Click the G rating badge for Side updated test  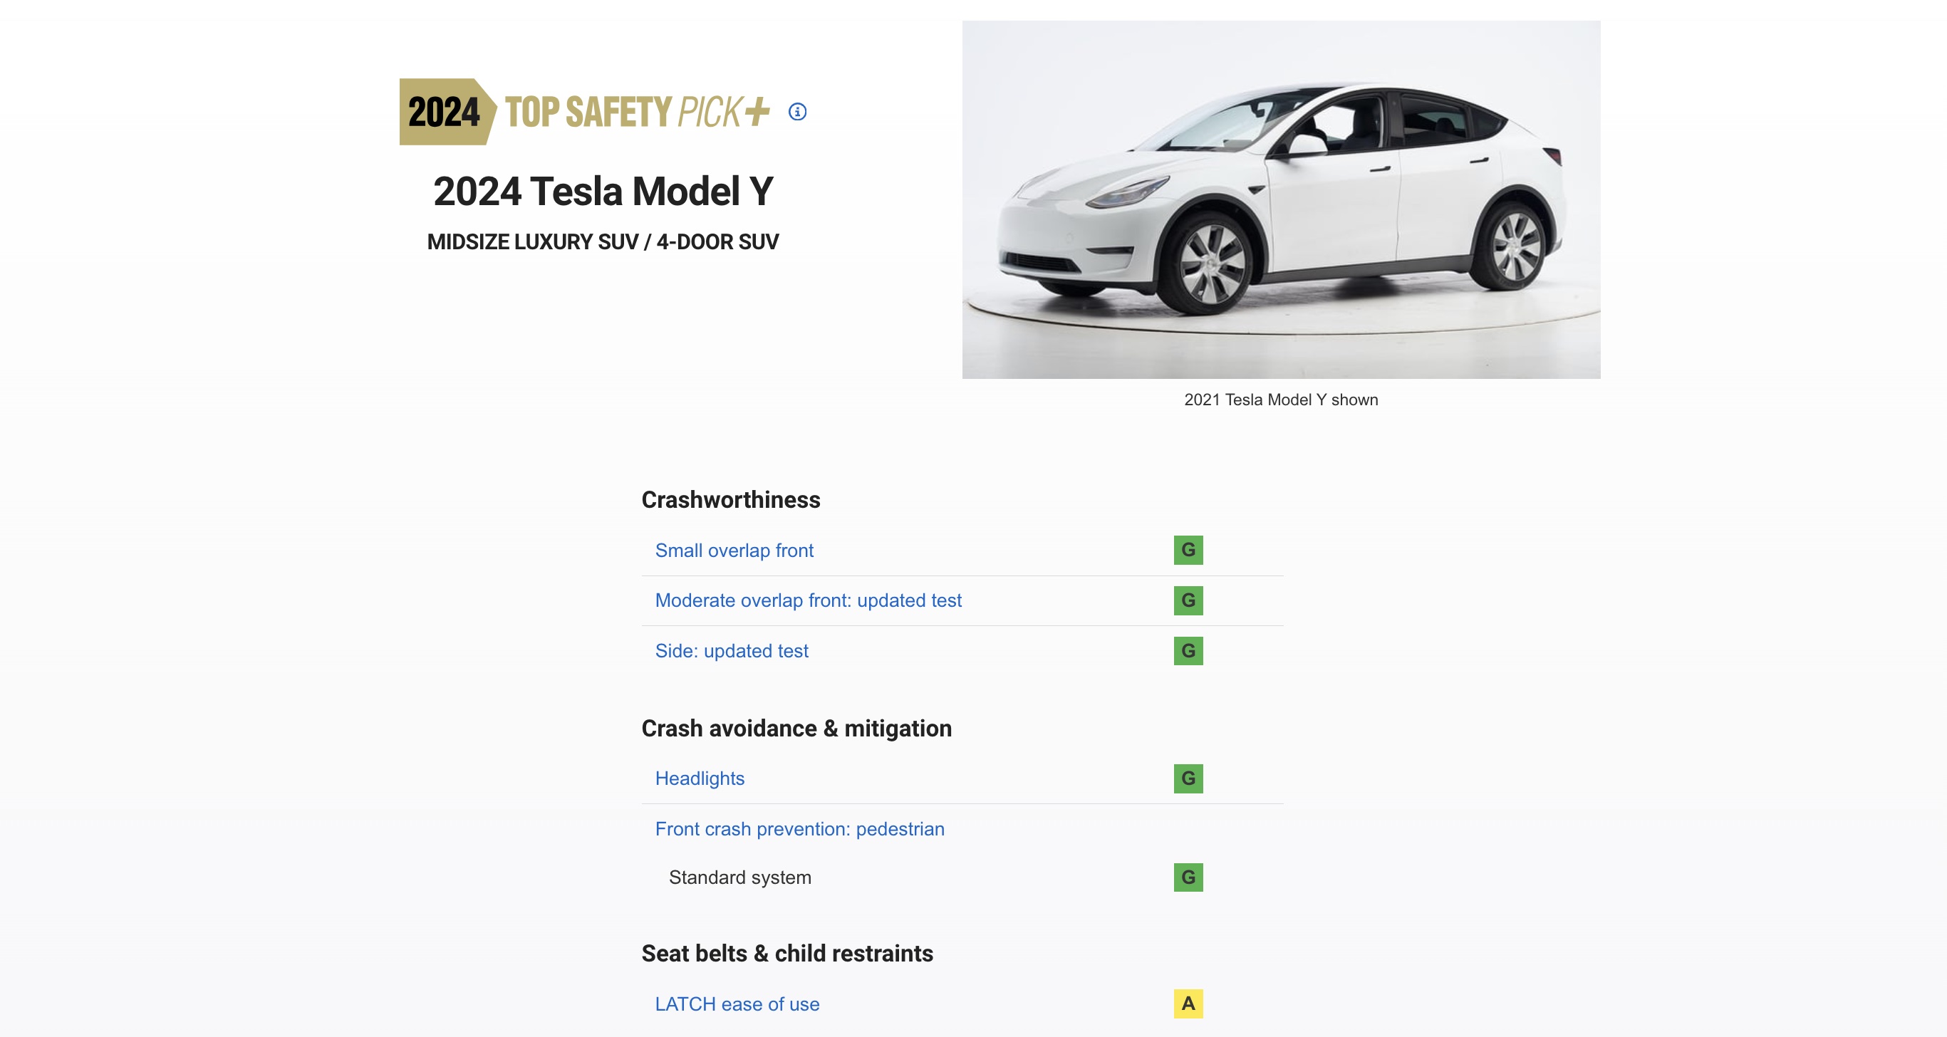pos(1188,651)
